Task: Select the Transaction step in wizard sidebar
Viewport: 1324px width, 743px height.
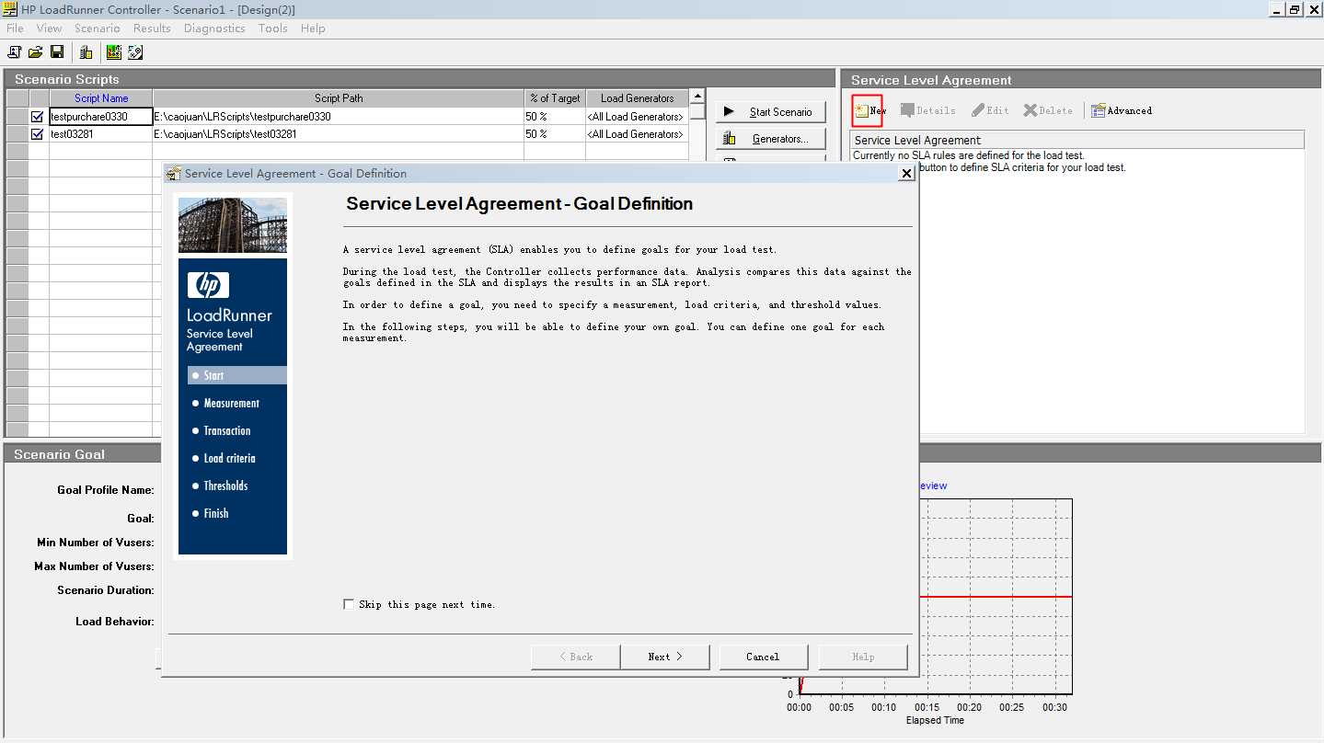Action: (x=227, y=430)
